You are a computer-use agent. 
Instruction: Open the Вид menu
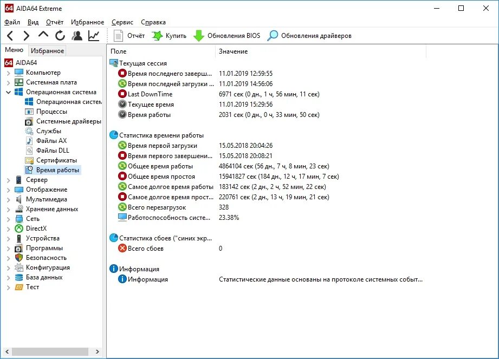coord(33,22)
